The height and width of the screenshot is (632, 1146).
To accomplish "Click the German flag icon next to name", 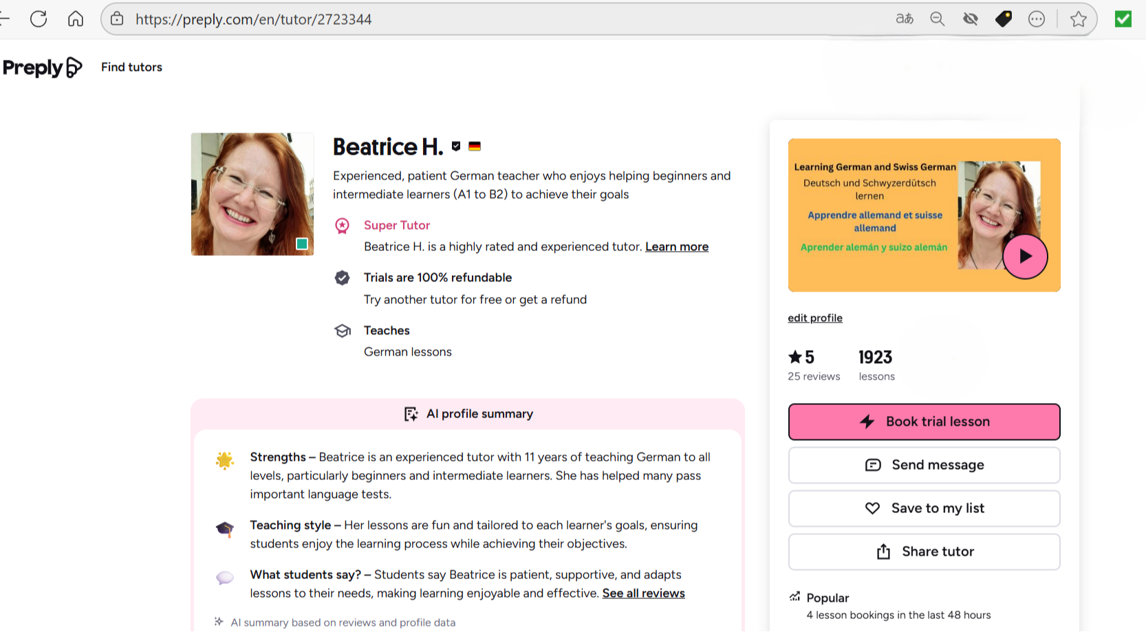I will (475, 146).
